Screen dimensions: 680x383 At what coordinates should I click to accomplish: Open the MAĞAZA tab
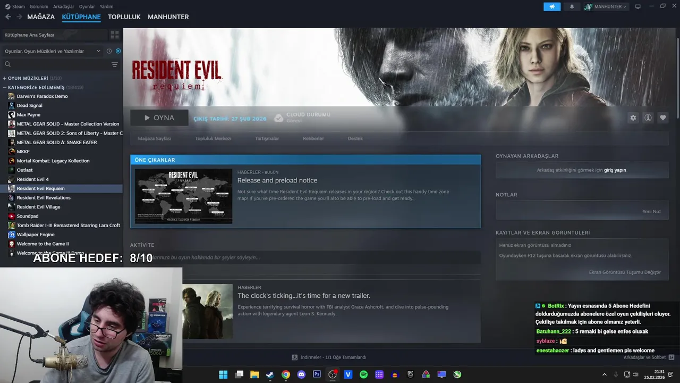click(41, 17)
